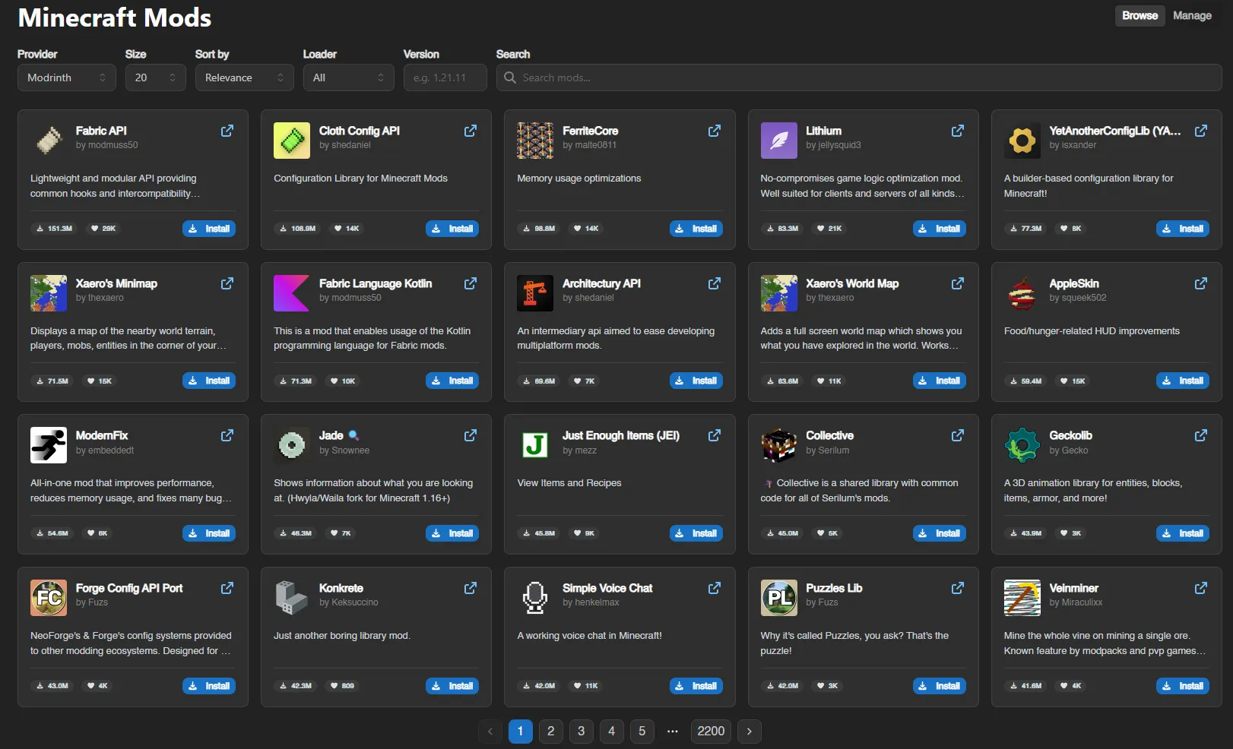Open external link for FerriteCore
This screenshot has height=749, width=1233.
point(715,131)
